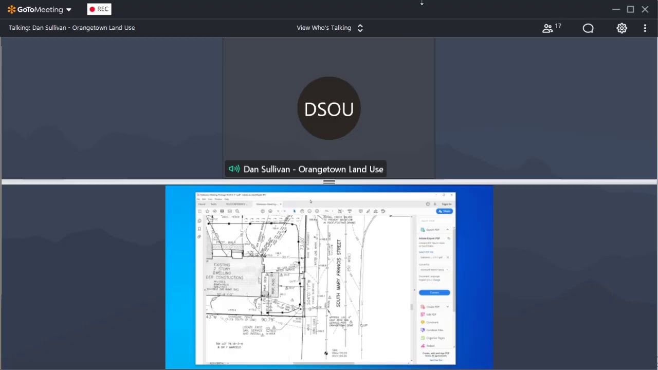Image resolution: width=658 pixels, height=370 pixels.
Task: Click the star bookmark icon in shared Reader toolbar
Action: point(207,211)
